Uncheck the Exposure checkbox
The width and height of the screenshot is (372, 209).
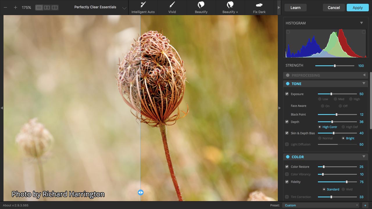(287, 94)
